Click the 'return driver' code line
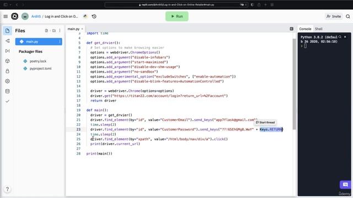 103,101
